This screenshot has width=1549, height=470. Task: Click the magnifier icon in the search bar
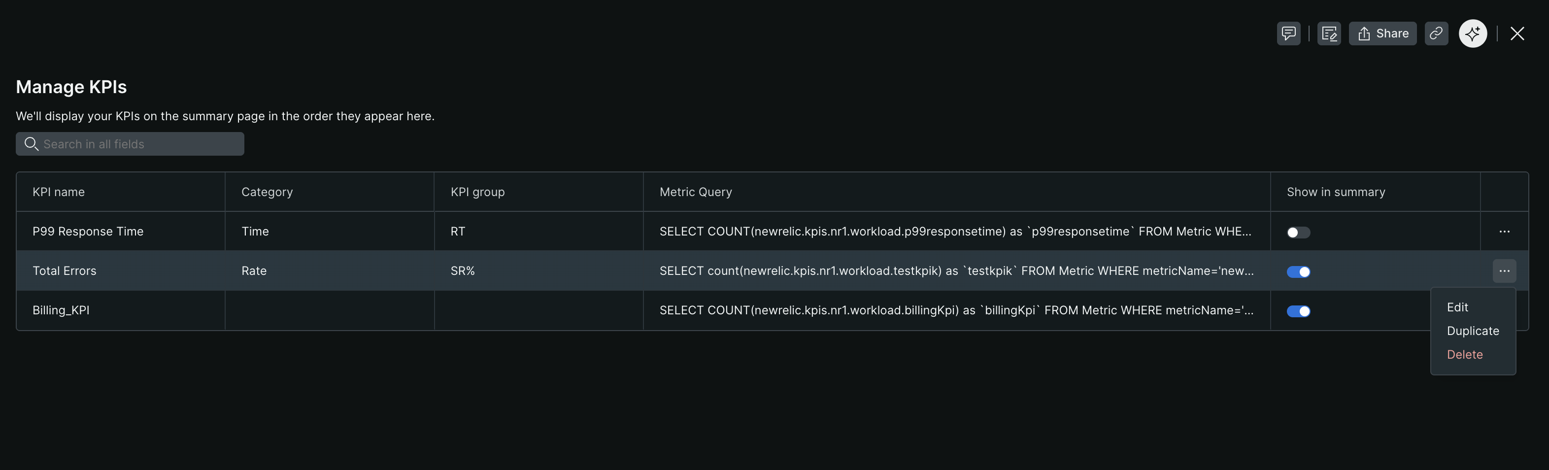click(x=32, y=144)
